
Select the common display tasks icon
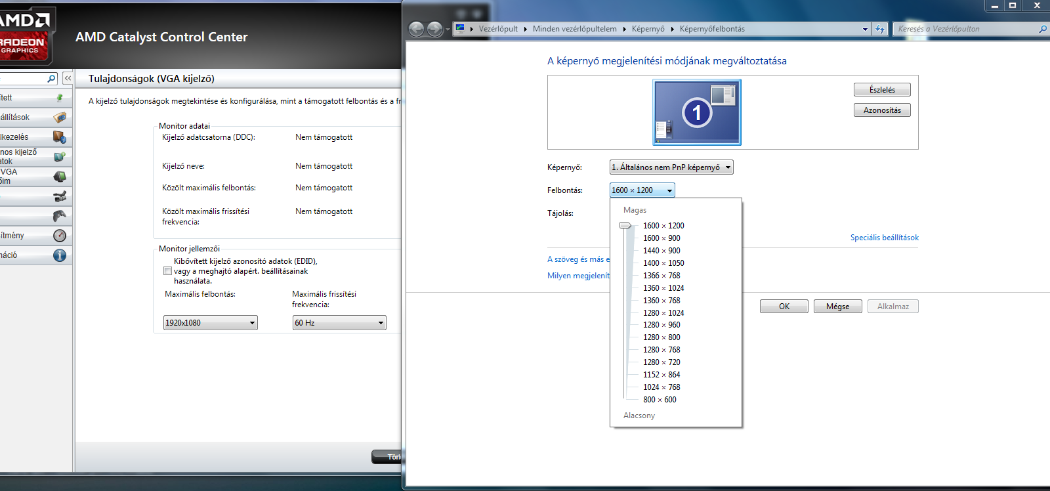60,157
